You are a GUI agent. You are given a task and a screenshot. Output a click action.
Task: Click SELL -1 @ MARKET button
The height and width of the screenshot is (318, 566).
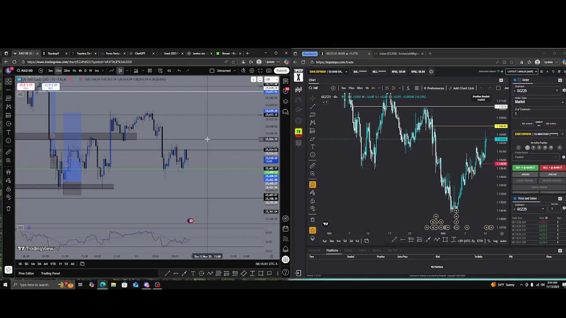[x=552, y=168]
